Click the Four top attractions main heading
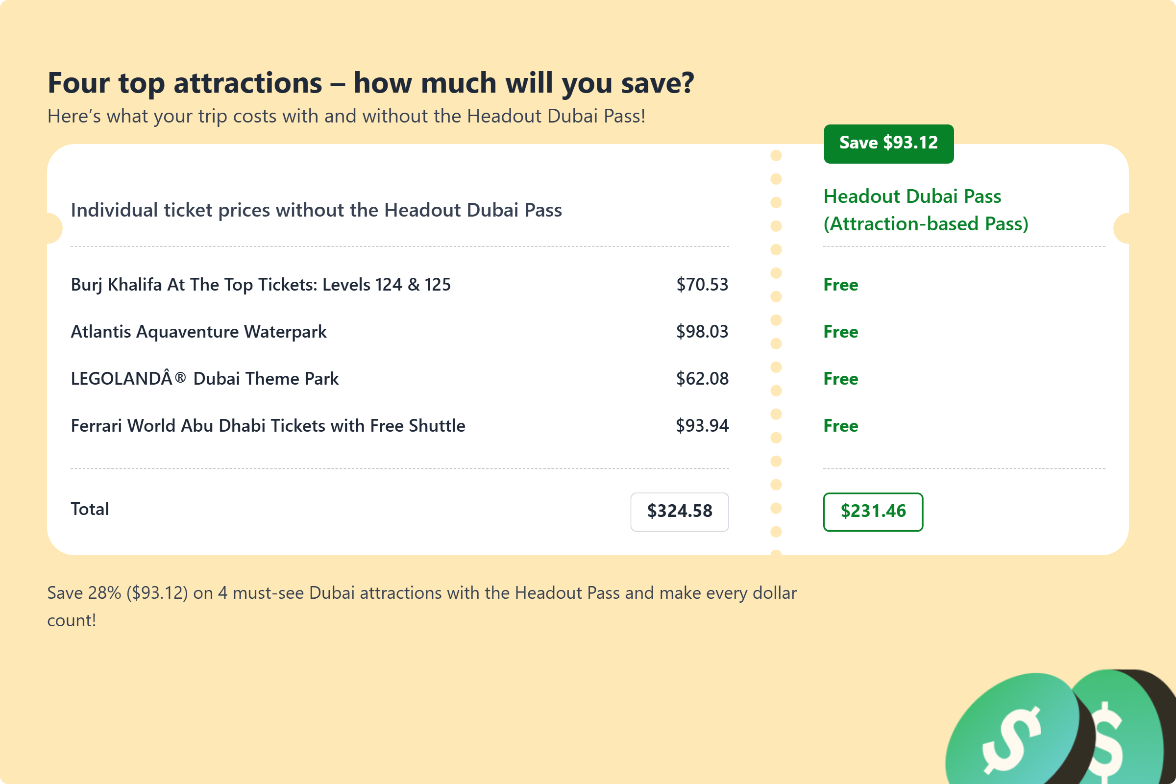This screenshot has width=1176, height=784. tap(370, 82)
